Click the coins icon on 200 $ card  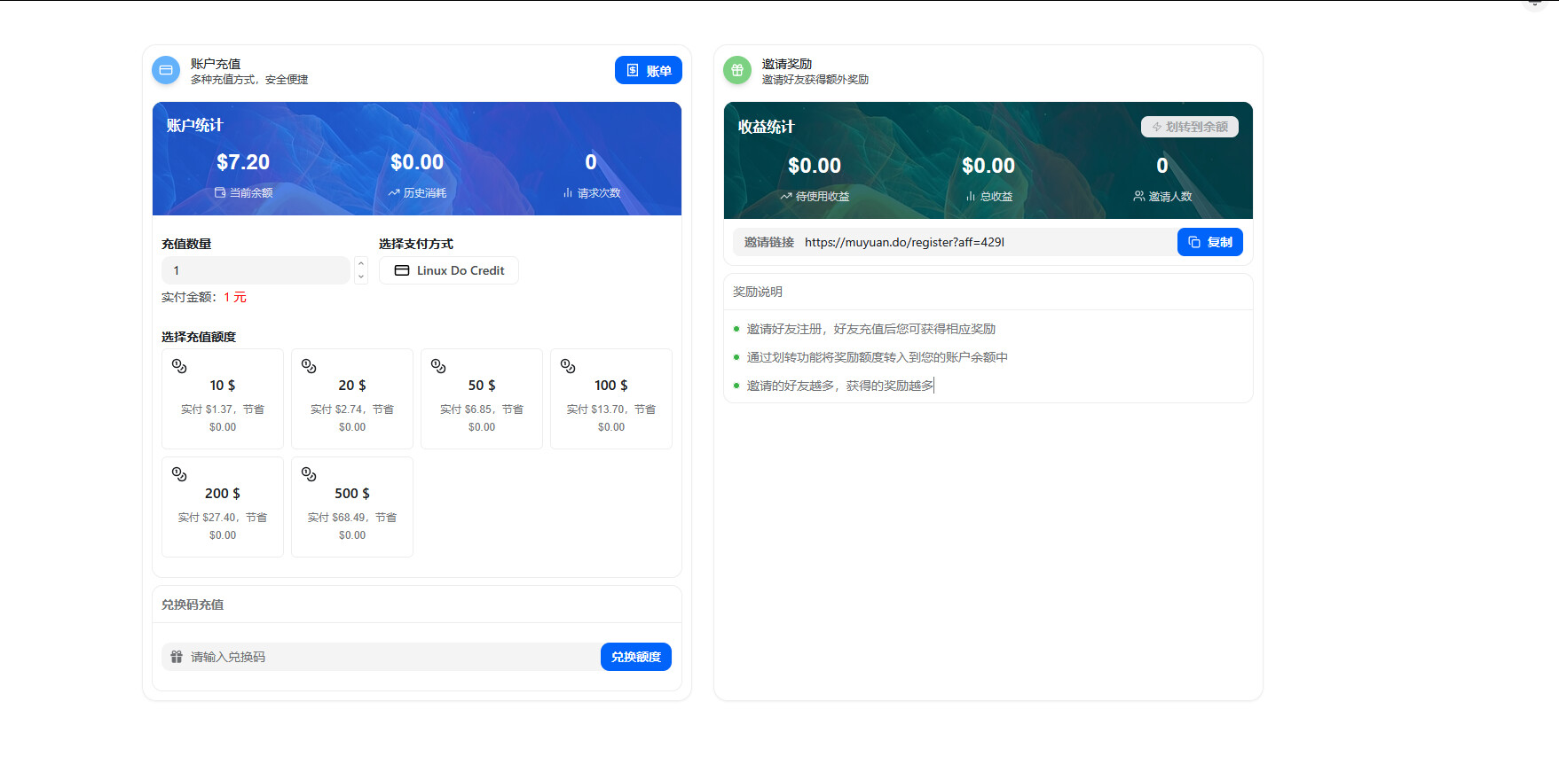(x=179, y=474)
